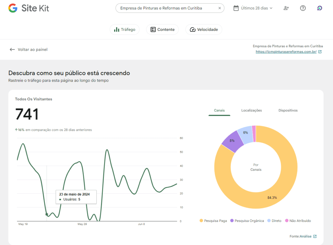The width and height of the screenshot is (333, 245).
Task: Click the back arrow icon to the dashboard
Action: pos(12,49)
